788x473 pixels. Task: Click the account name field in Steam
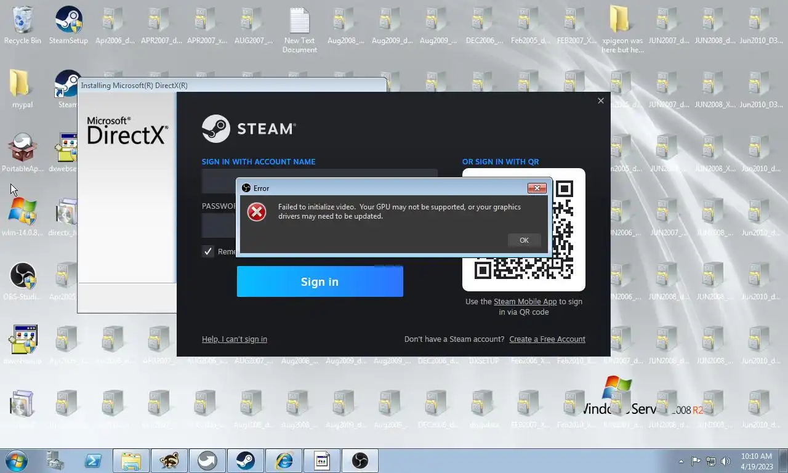[x=320, y=181]
